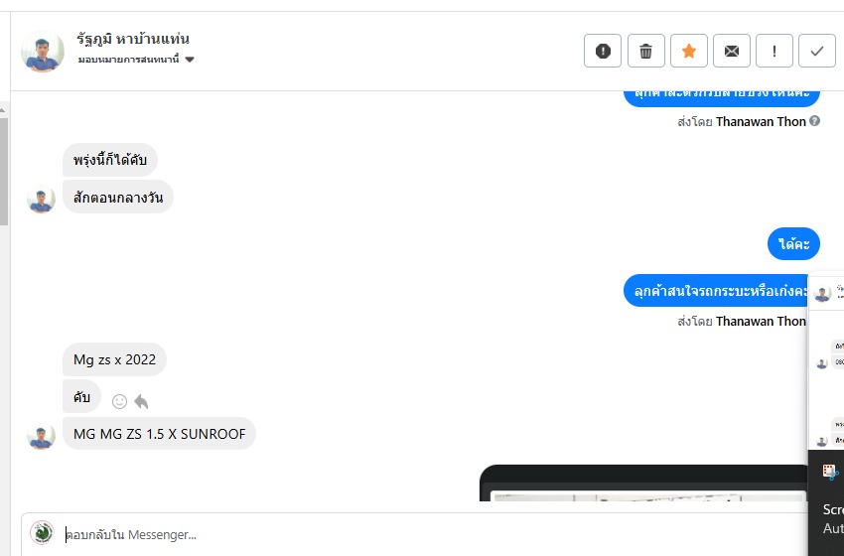Select the Mg zs x 2022 message bubble

pos(114,359)
